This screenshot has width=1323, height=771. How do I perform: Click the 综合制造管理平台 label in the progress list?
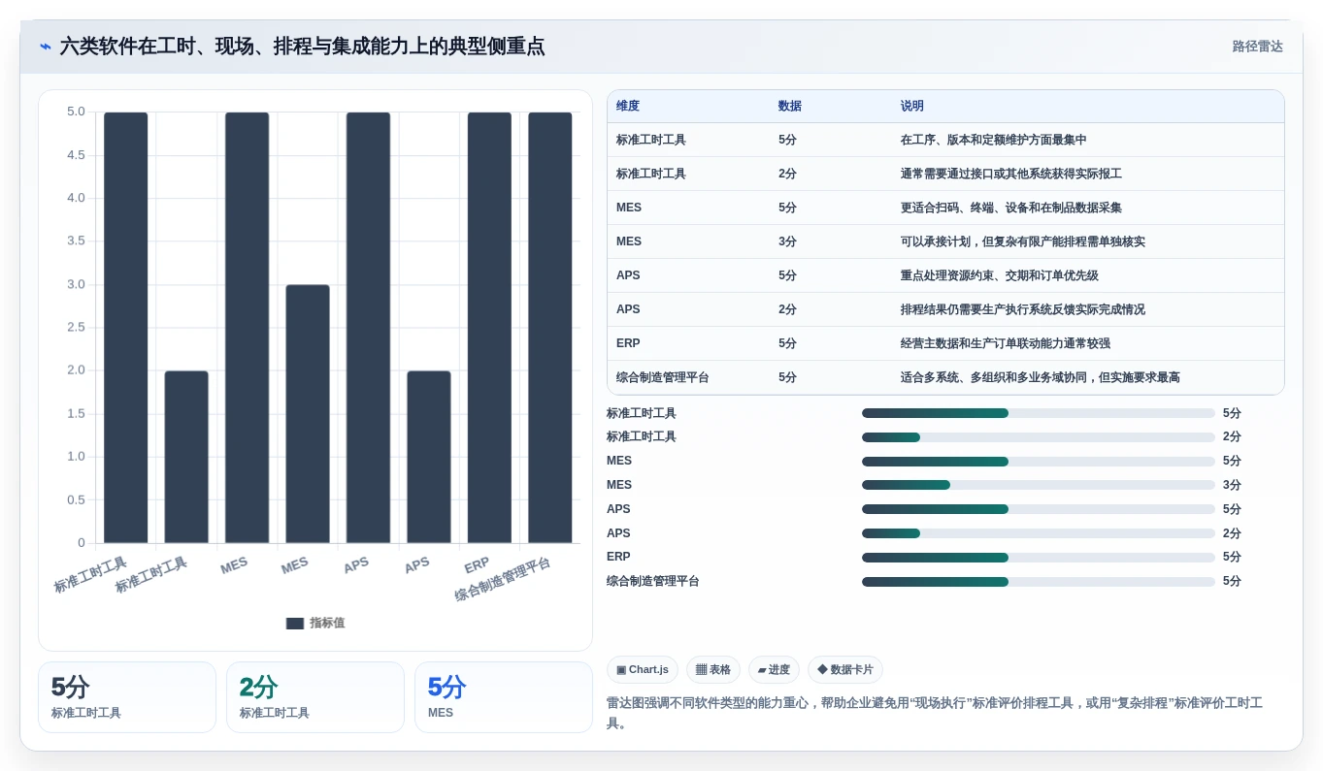point(653,581)
